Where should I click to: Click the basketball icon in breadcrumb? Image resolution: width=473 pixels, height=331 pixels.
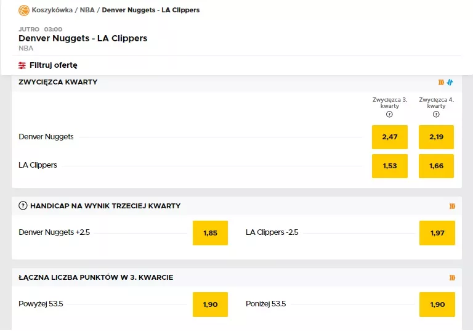tap(24, 10)
